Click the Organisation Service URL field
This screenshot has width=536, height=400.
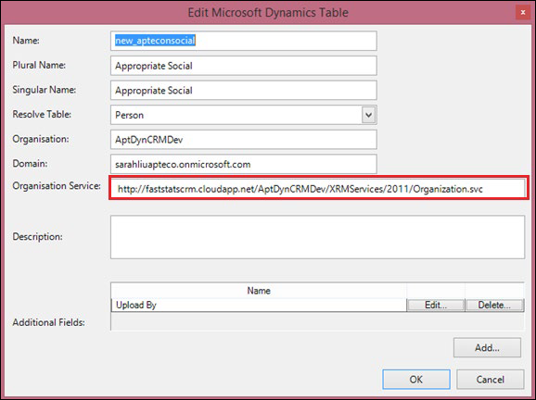point(319,188)
